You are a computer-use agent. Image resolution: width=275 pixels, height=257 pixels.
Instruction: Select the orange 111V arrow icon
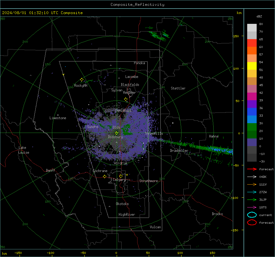tap(252, 184)
